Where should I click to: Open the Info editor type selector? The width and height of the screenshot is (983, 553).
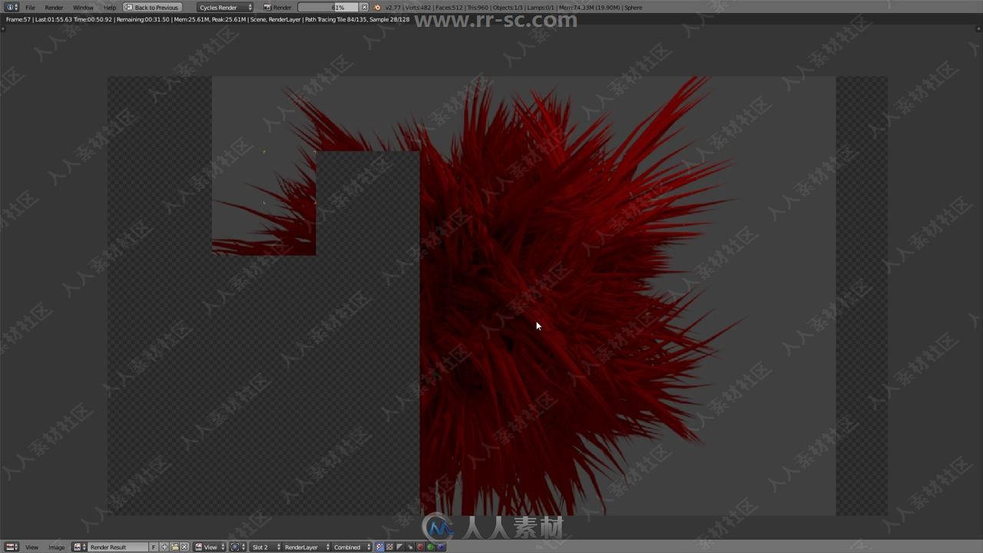coord(12,8)
